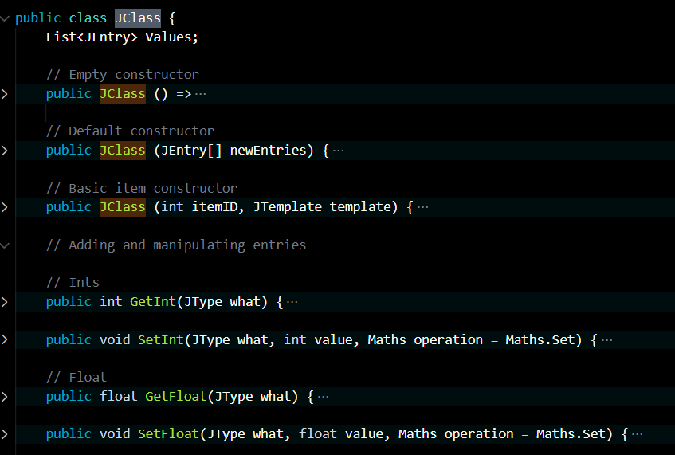This screenshot has height=455, width=675.
Task: Click the Values field name
Action: click(171, 37)
